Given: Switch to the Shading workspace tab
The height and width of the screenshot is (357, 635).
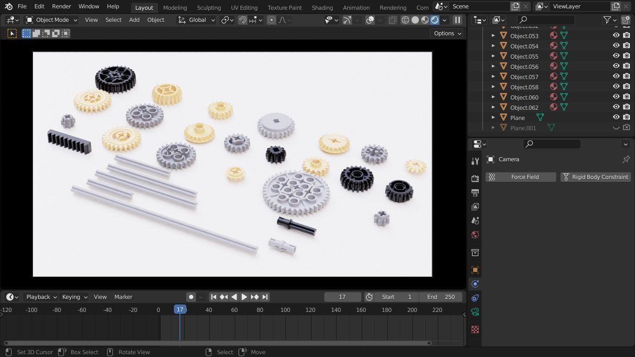Looking at the screenshot, I should point(322,7).
